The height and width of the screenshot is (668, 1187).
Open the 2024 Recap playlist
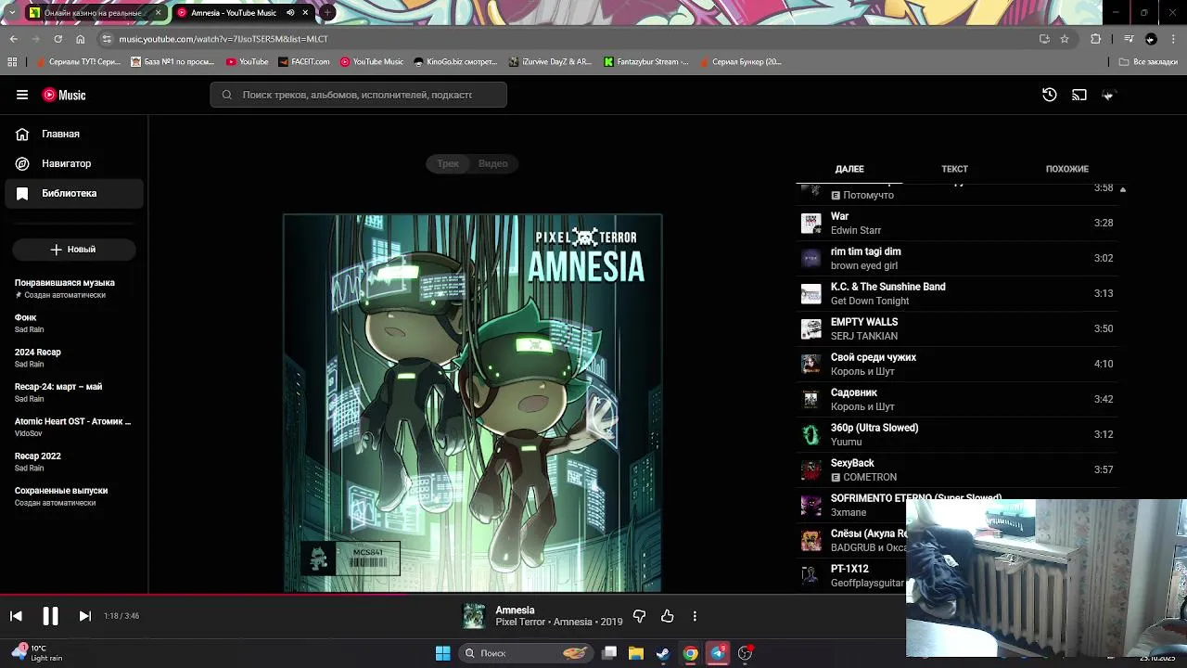(74, 357)
